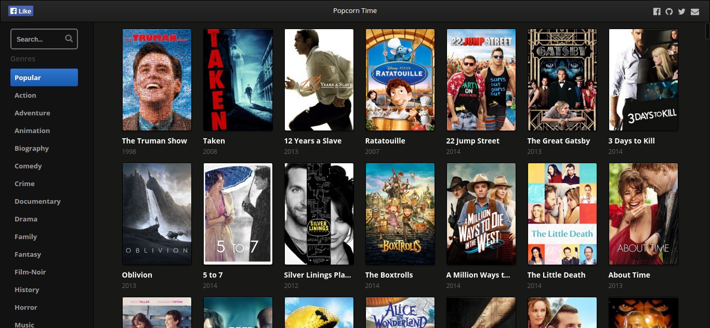
Task: Click the vertical scrollbar at right edge
Action: [x=707, y=31]
